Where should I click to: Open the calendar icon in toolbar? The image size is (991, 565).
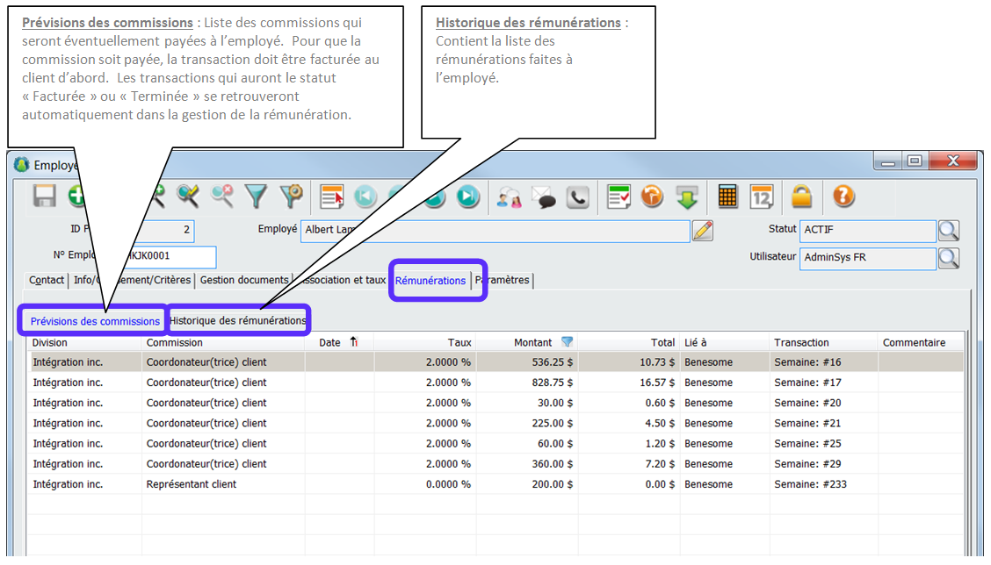pos(762,197)
